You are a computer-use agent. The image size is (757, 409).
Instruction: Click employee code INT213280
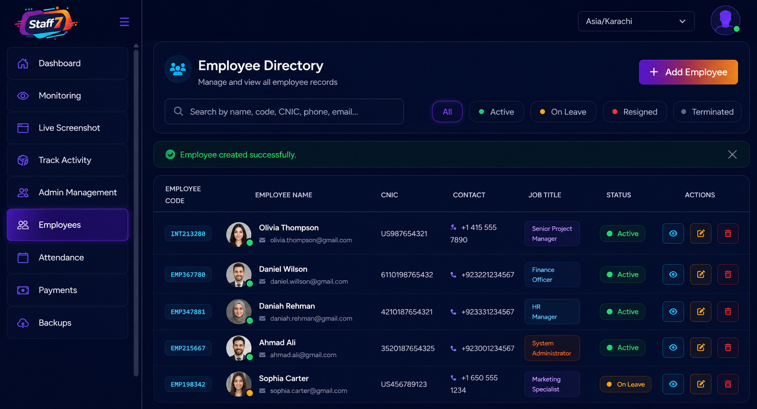(x=188, y=234)
